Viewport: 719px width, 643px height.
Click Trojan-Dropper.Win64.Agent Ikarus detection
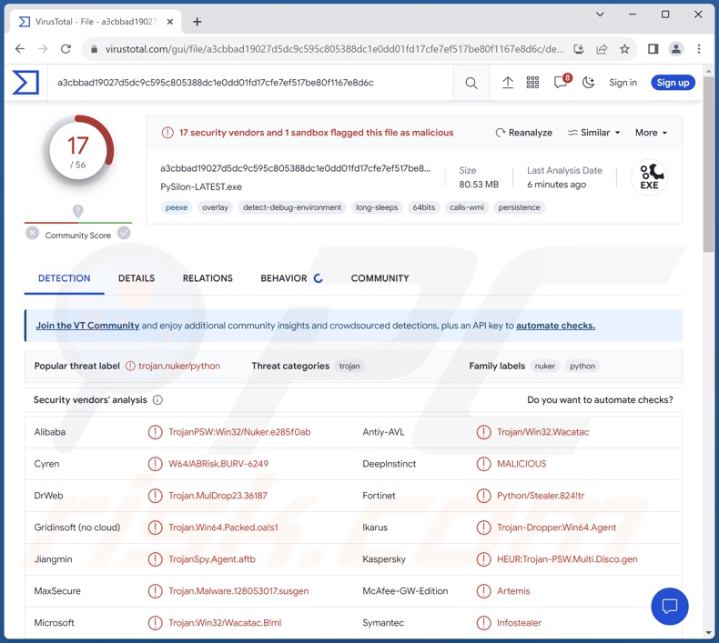coord(557,527)
